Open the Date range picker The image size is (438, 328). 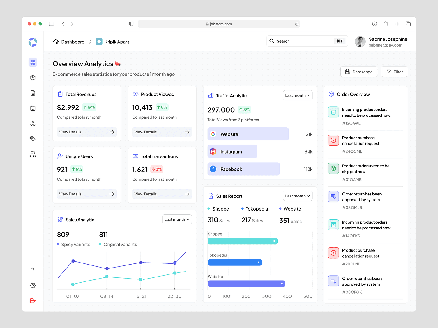(x=359, y=72)
